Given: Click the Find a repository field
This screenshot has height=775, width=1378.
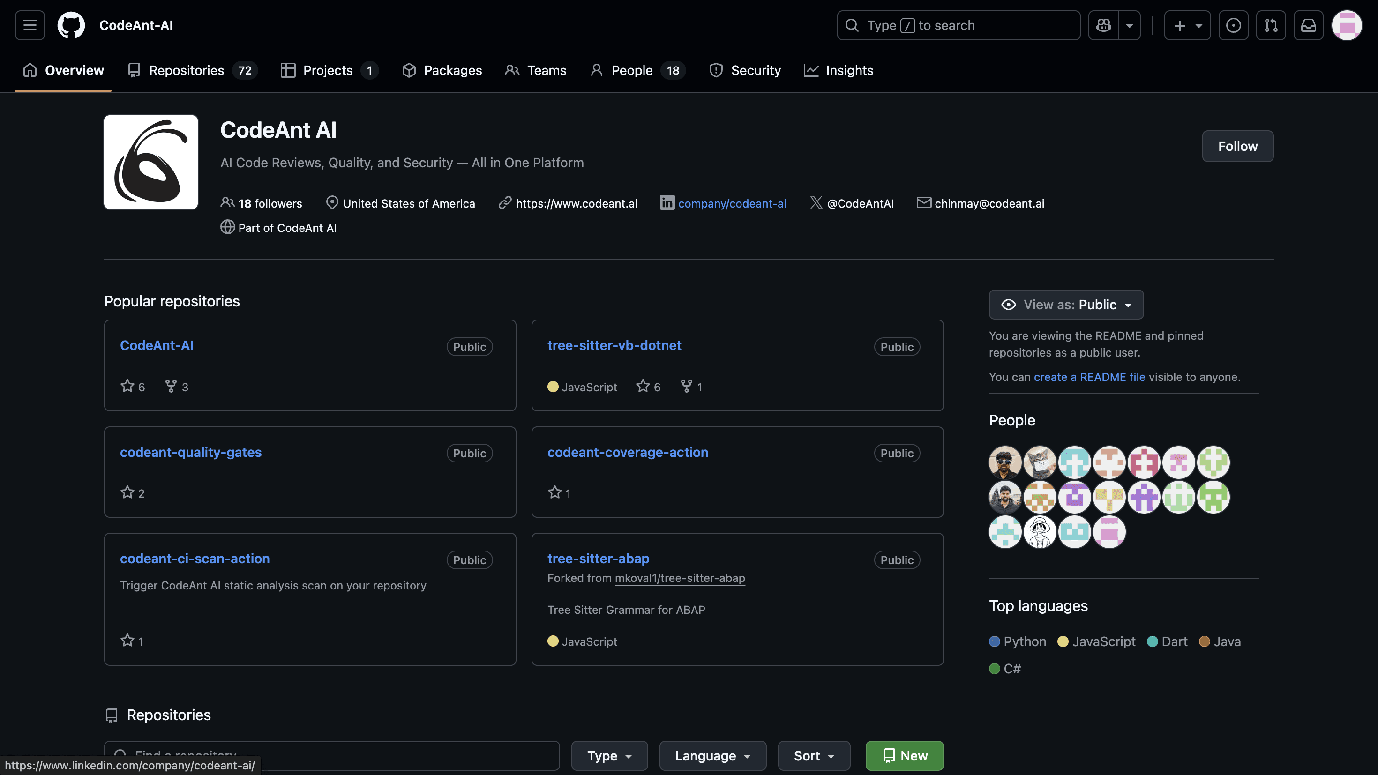Looking at the screenshot, I should (x=332, y=756).
